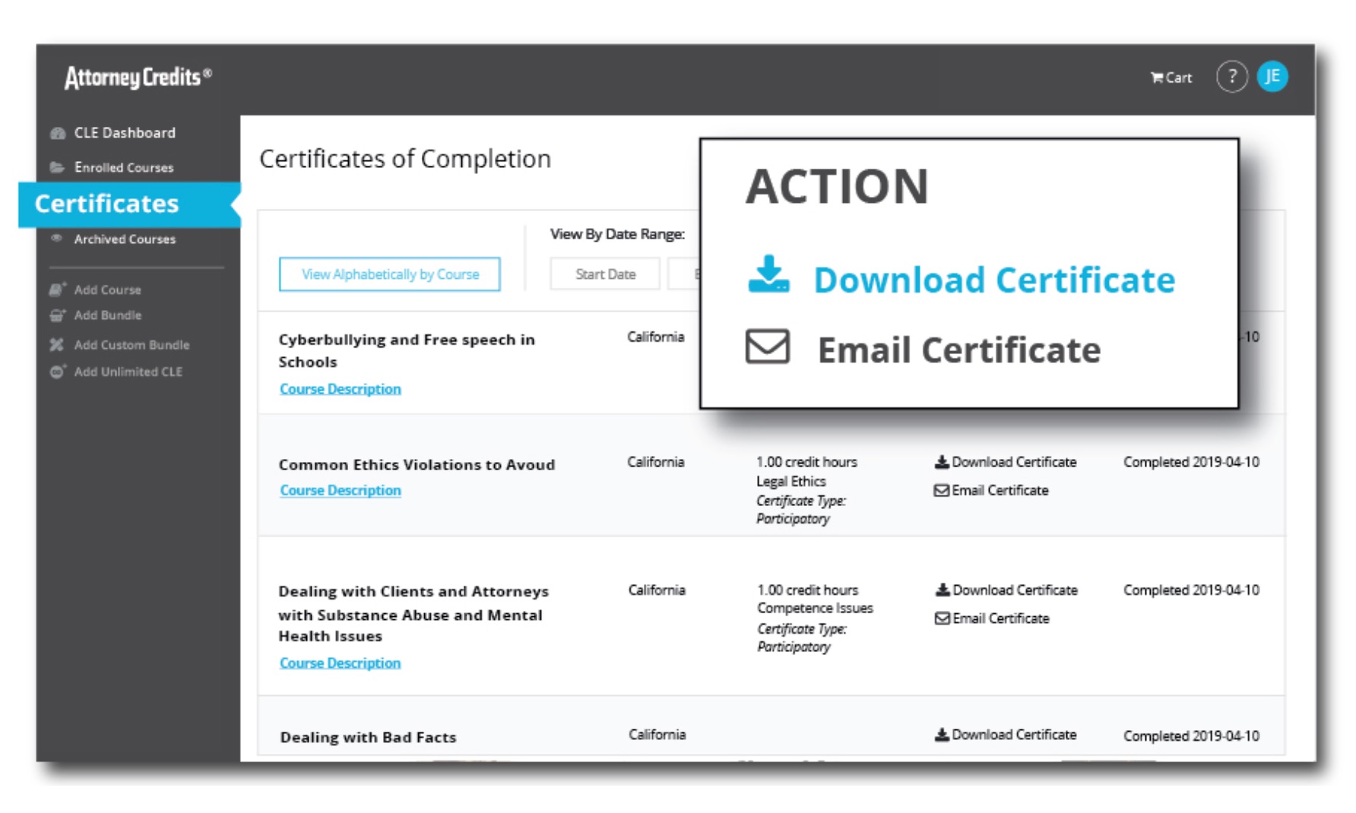Go to the CLE Dashboard

click(124, 132)
